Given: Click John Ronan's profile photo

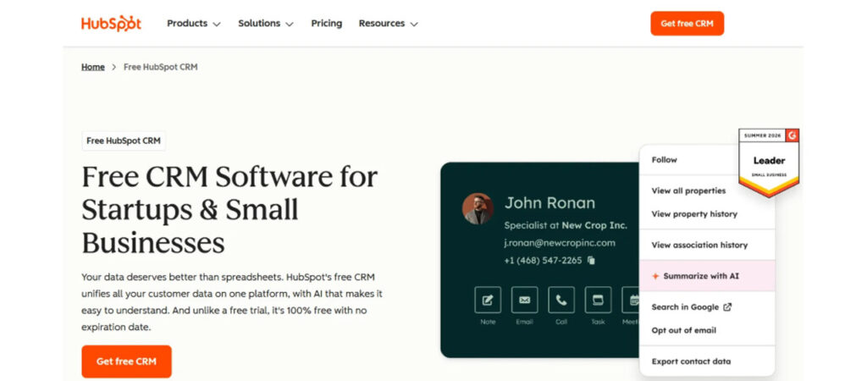Looking at the screenshot, I should 478,208.
